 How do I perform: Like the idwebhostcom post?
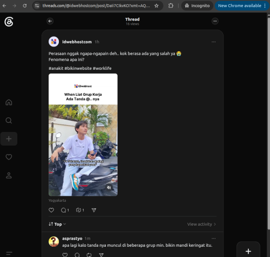tap(51, 210)
